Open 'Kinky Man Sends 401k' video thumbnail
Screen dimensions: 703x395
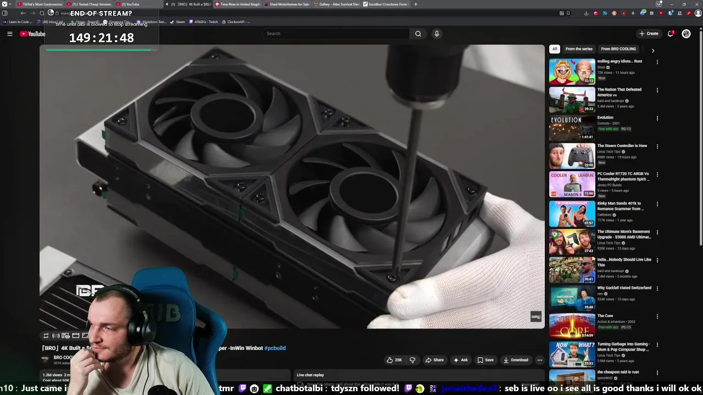coord(572,213)
